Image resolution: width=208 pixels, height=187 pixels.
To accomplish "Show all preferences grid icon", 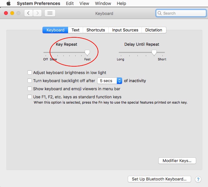I will 50,13.
